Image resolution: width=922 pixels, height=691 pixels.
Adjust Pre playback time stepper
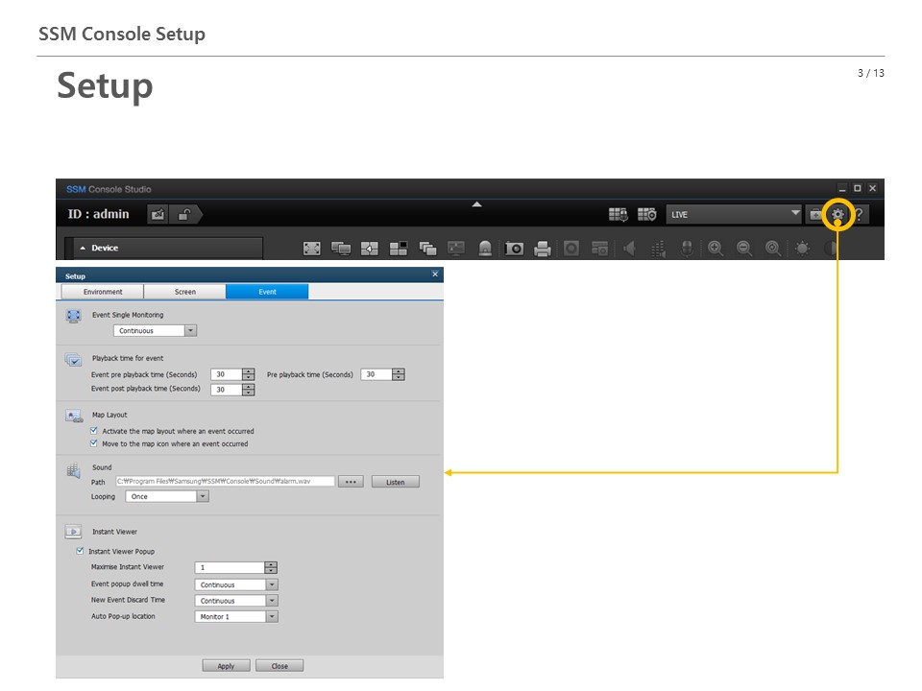398,374
